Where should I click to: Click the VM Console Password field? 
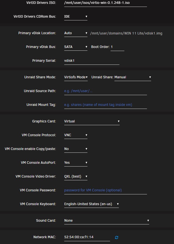106,191
